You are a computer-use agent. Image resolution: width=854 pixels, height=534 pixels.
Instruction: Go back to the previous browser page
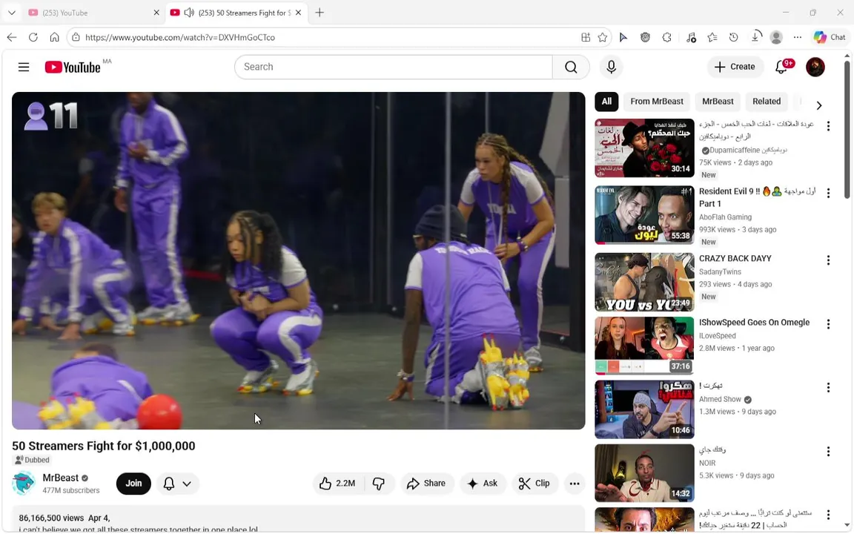11,37
